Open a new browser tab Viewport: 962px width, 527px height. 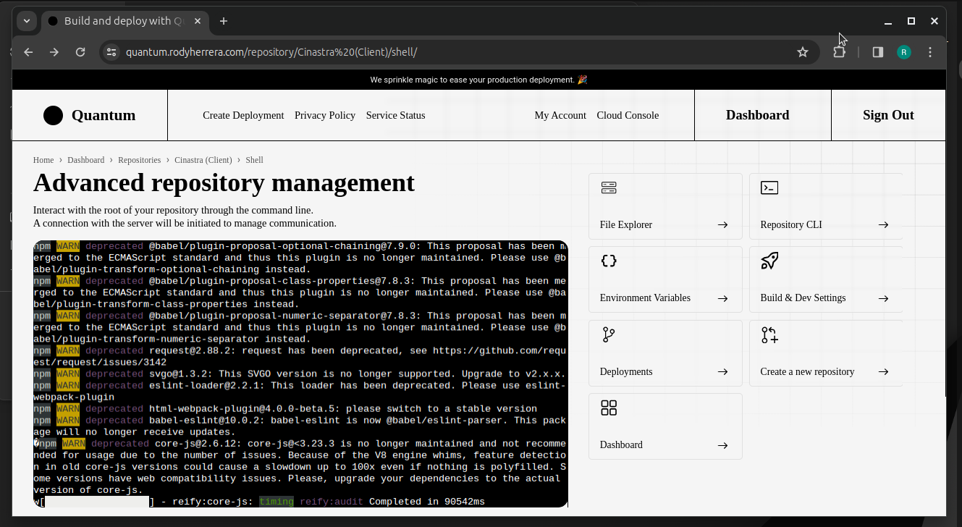(224, 21)
